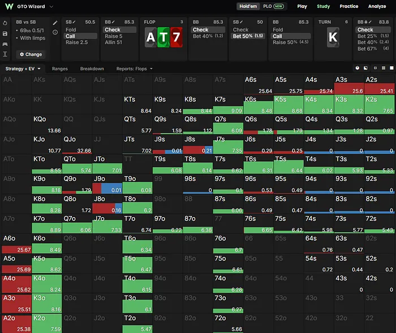
Task: Choose Call in the SB 50.5 card
Action: (81, 36)
